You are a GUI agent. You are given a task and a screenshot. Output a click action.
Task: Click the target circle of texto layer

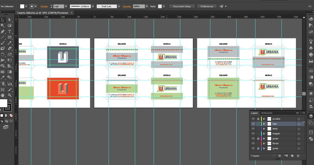click(298, 129)
